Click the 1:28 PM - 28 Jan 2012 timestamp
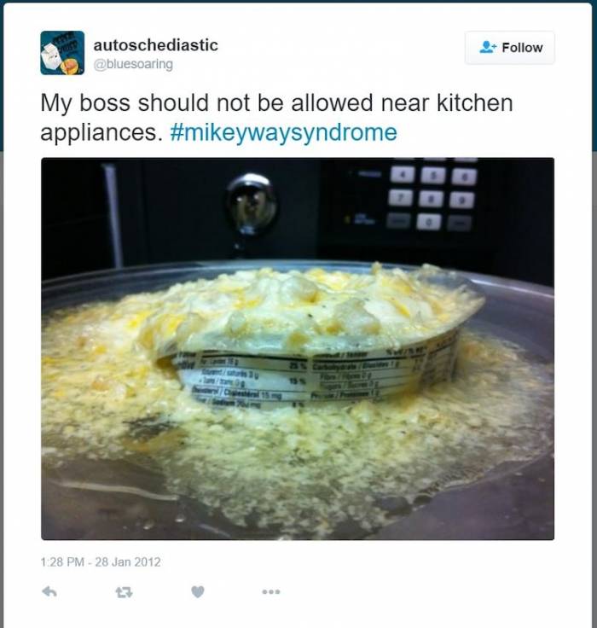The height and width of the screenshot is (628, 597). [x=101, y=562]
